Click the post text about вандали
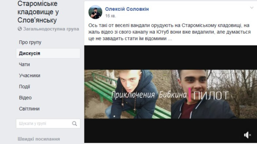Screen dimensions: 257x144 coord(170,32)
